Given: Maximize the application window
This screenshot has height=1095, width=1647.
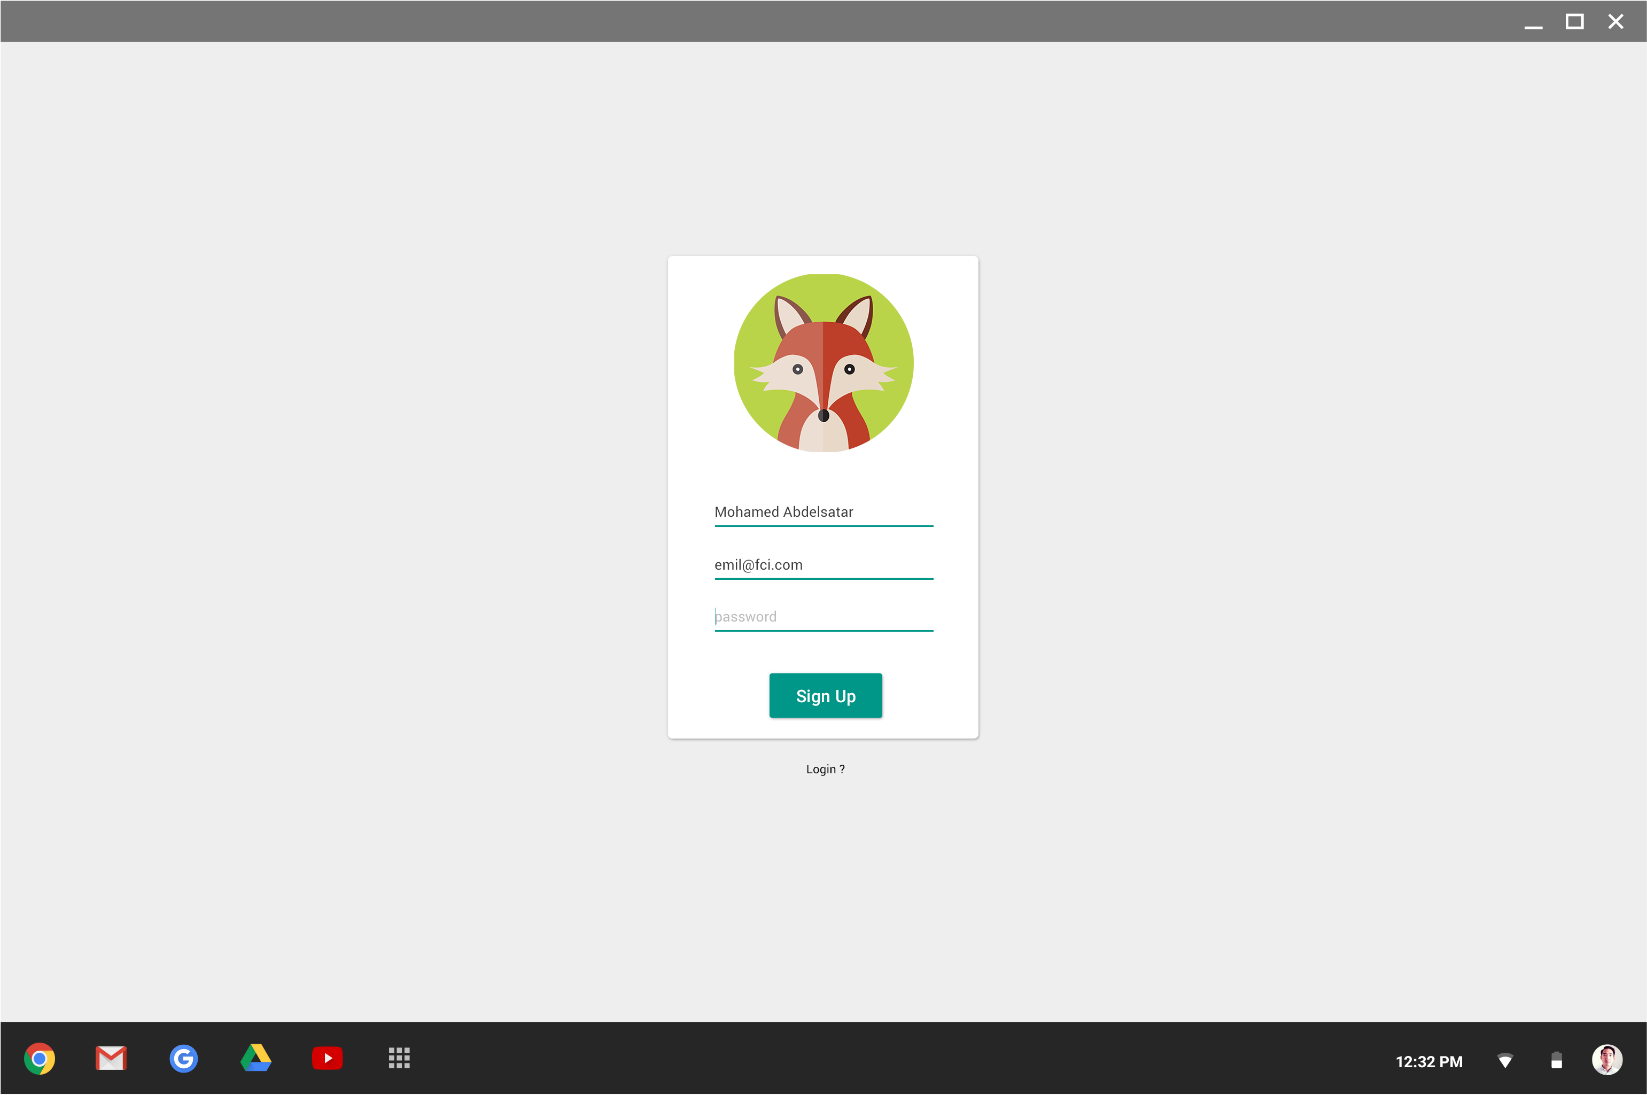Looking at the screenshot, I should [1574, 22].
